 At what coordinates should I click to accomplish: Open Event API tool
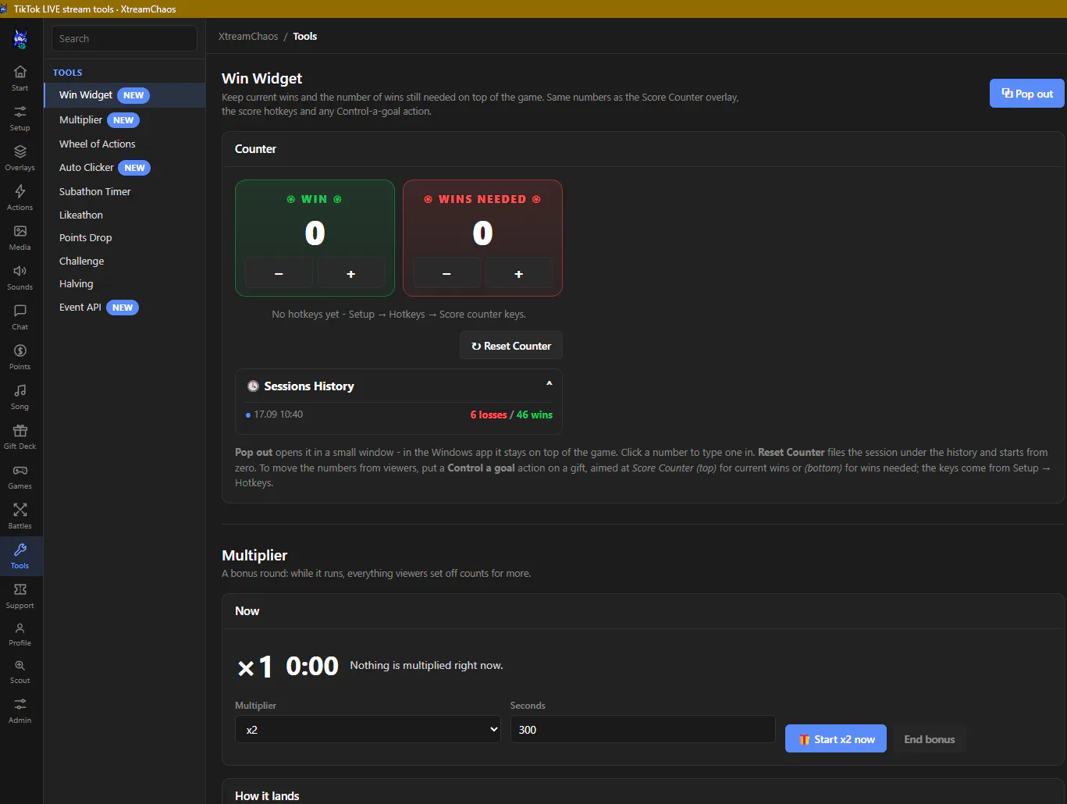(x=125, y=307)
